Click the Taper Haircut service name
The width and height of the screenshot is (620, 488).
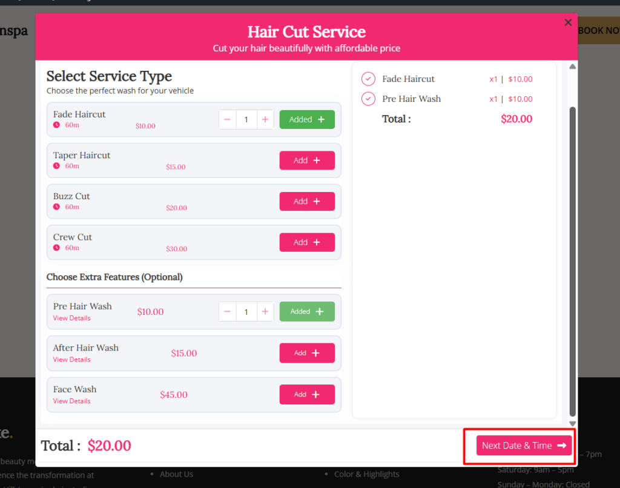point(82,156)
